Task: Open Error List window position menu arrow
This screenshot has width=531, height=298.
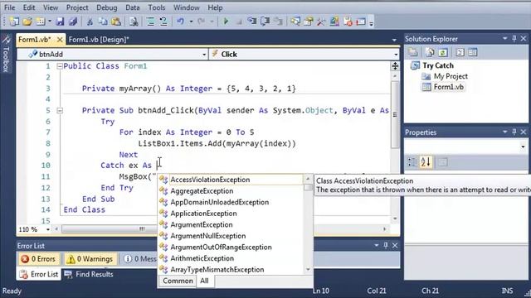Action: pyautogui.click(x=376, y=245)
